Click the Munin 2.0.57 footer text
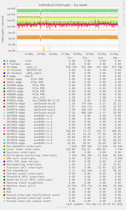This screenshot has height=210, width=126. click(63, 207)
